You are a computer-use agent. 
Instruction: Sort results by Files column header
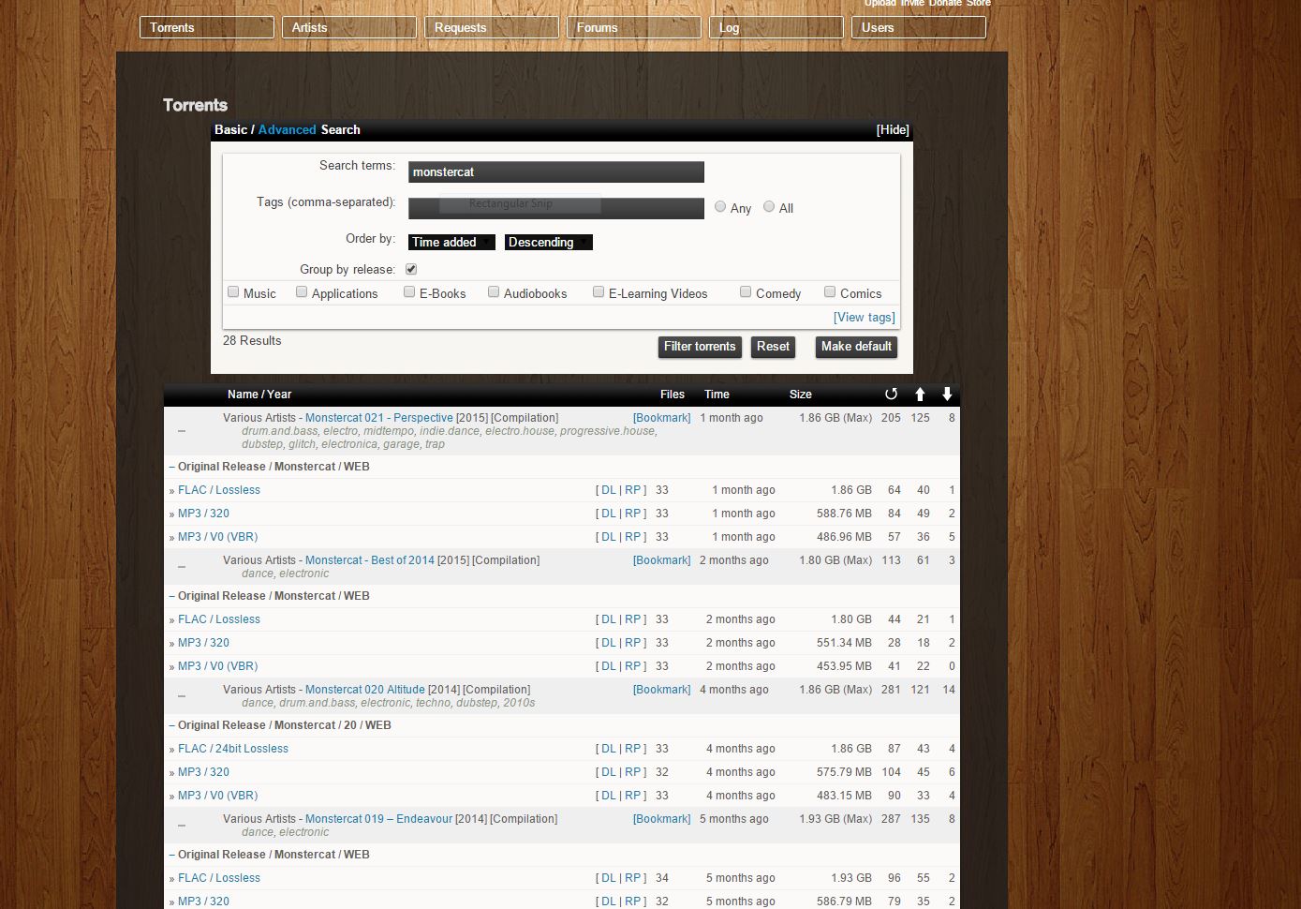673,395
